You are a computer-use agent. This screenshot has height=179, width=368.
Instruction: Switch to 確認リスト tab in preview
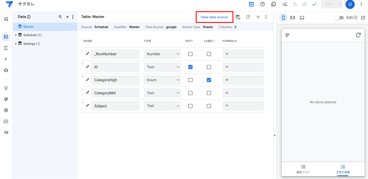tap(303, 169)
